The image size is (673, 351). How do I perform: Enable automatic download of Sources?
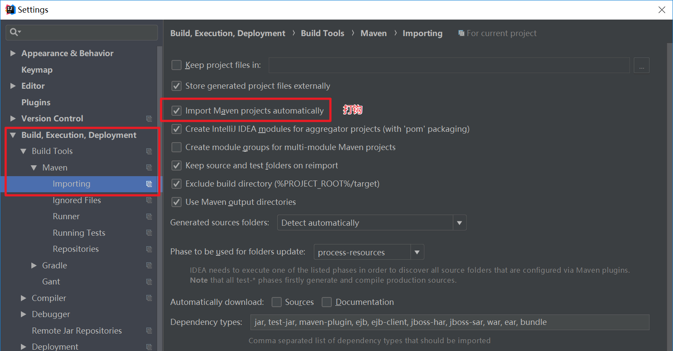tap(276, 302)
